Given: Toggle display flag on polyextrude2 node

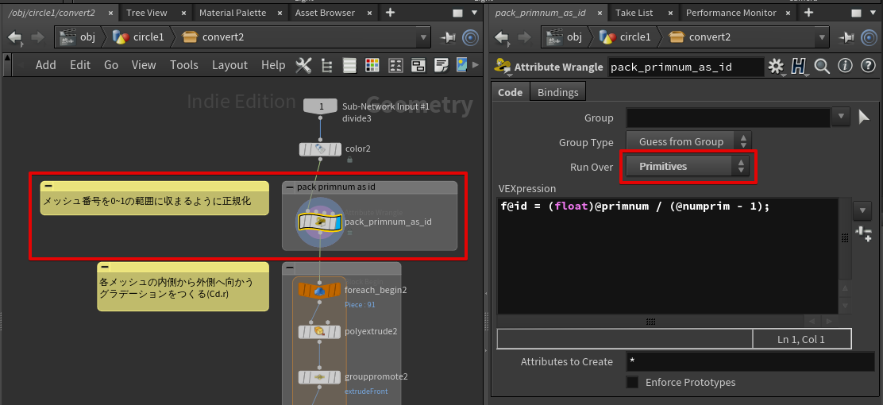Looking at the screenshot, I should tap(337, 331).
